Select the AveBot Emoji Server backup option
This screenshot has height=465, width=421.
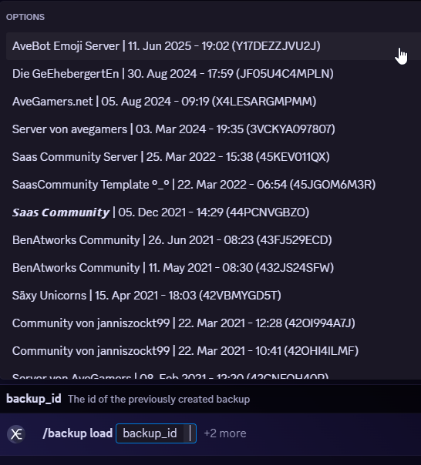pyautogui.click(x=214, y=46)
